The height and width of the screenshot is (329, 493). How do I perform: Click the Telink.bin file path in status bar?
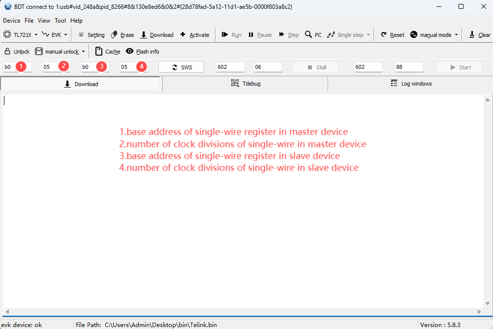tap(161, 325)
